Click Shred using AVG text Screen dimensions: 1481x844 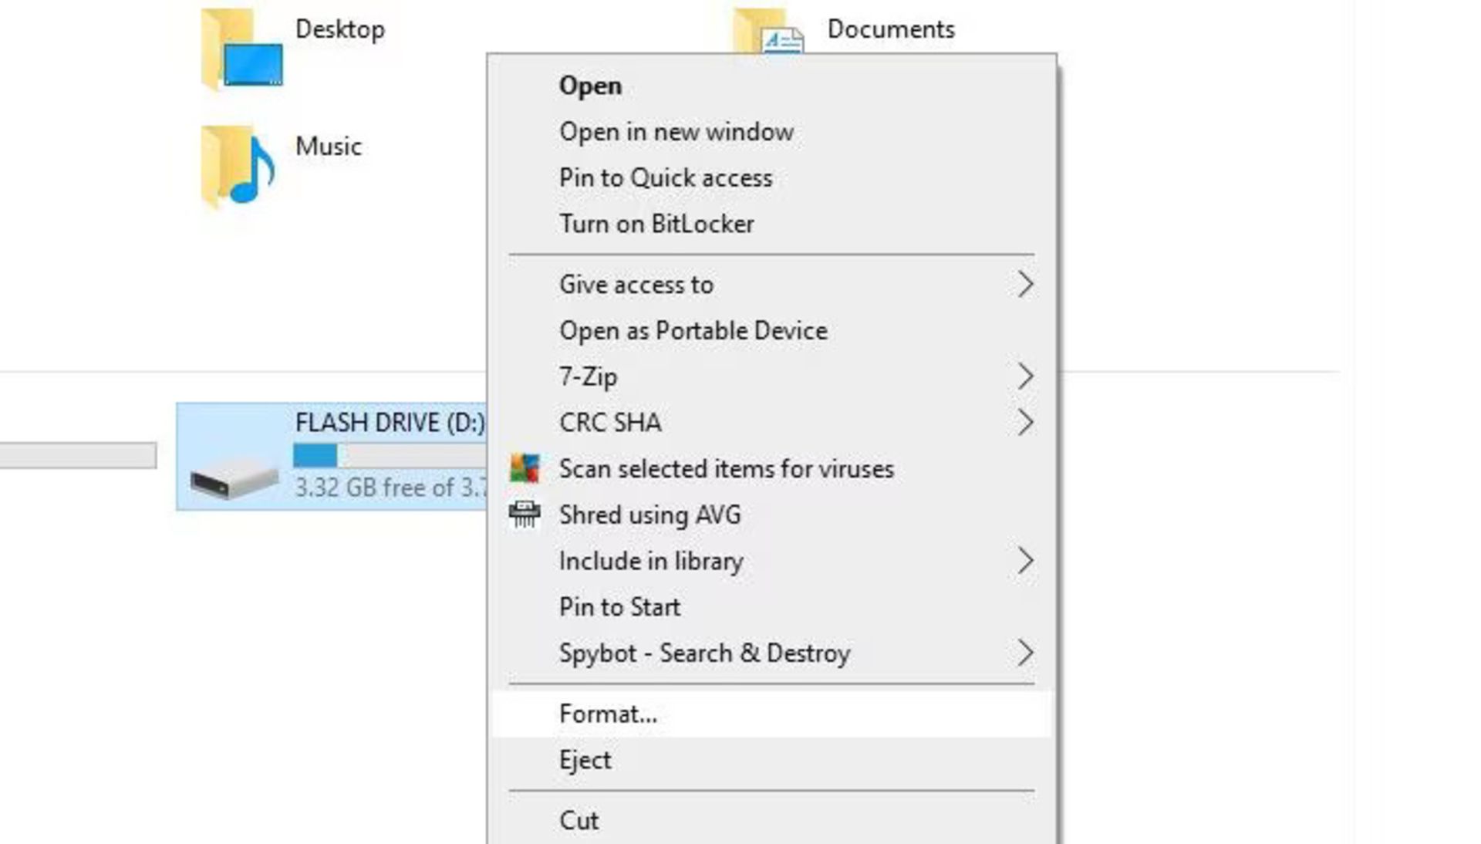[x=650, y=515]
